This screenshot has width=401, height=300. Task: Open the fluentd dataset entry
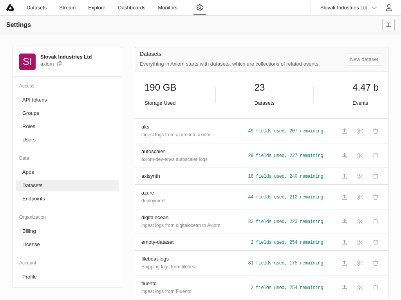[x=149, y=284]
